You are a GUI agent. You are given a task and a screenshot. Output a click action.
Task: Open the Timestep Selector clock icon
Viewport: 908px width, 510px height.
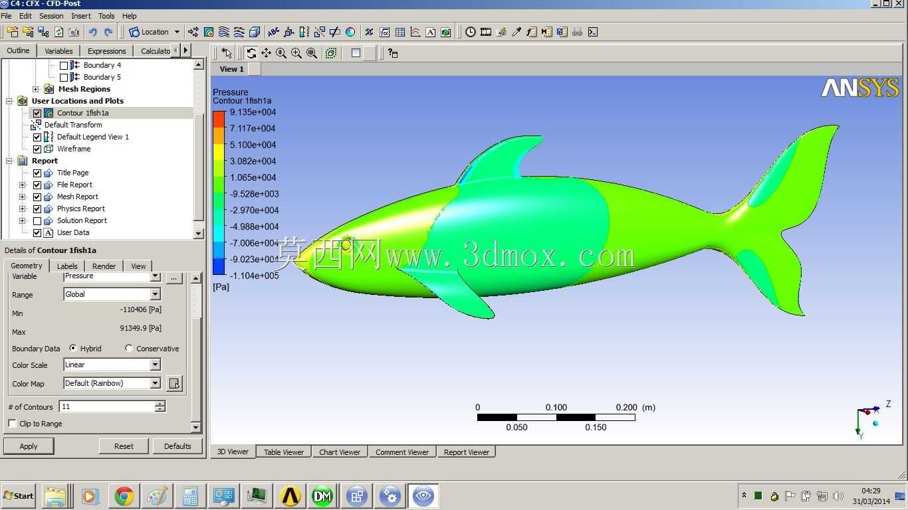point(471,32)
